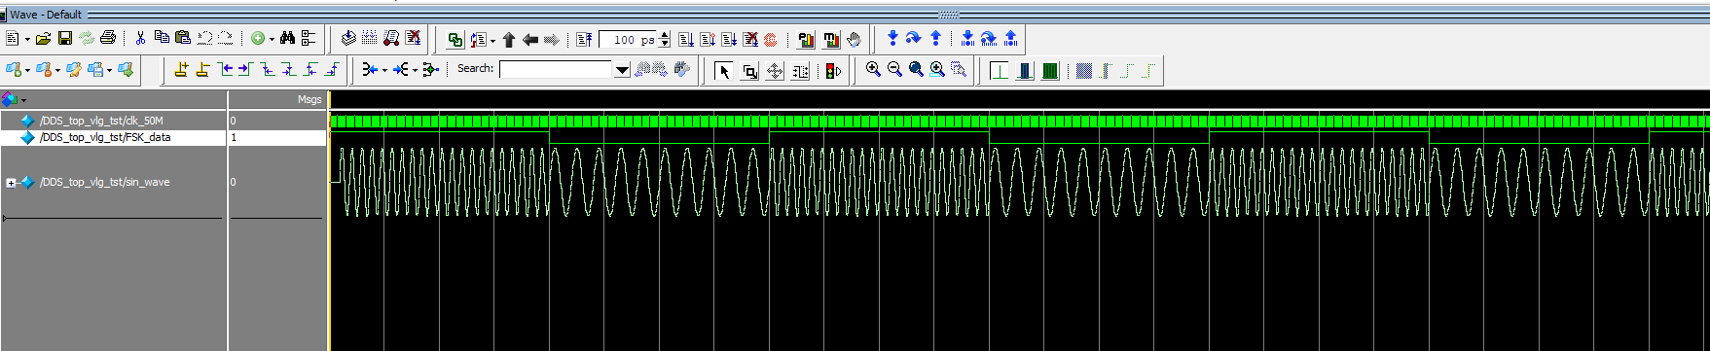This screenshot has width=1710, height=351.
Task: Click the traffic light icon
Action: click(x=833, y=71)
